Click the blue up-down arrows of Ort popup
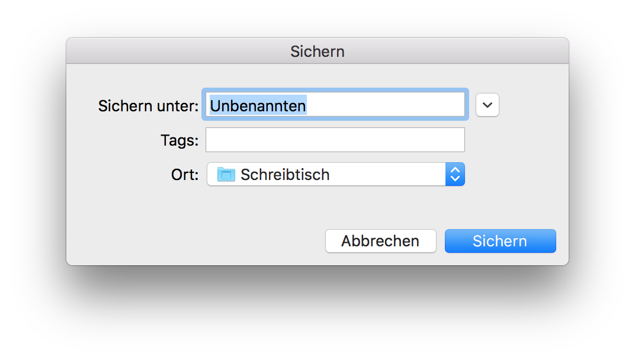The image size is (635, 360). (455, 174)
